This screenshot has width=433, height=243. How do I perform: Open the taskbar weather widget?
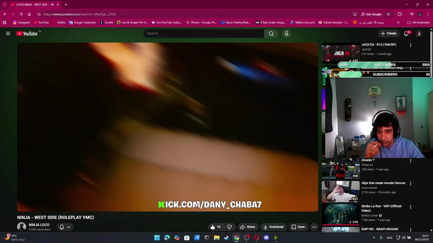15,238
